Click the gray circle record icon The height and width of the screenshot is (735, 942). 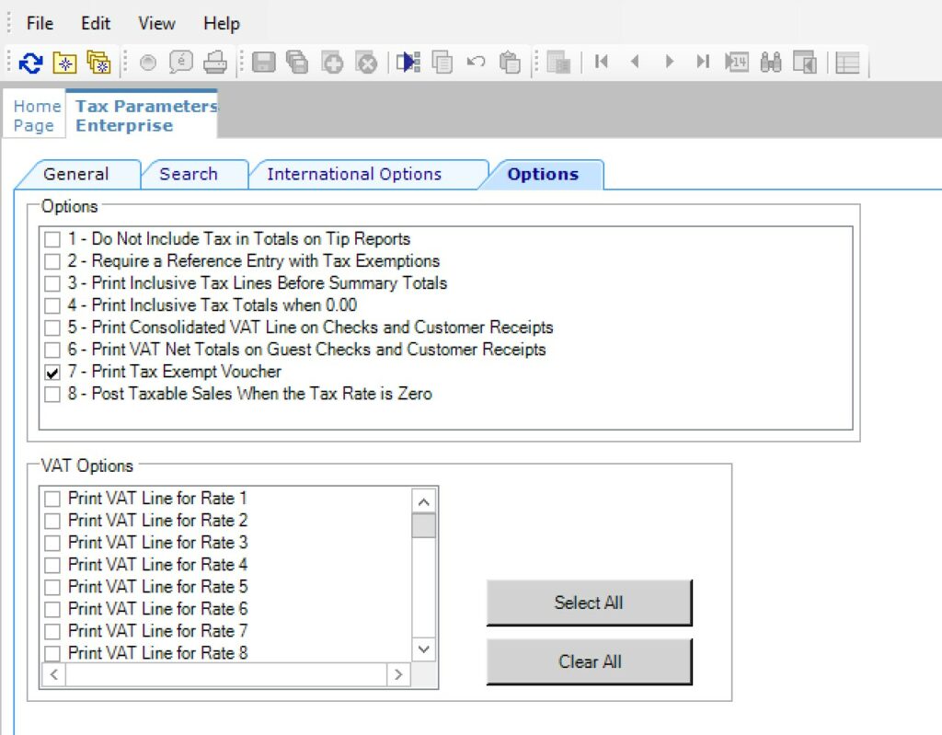[x=148, y=63]
